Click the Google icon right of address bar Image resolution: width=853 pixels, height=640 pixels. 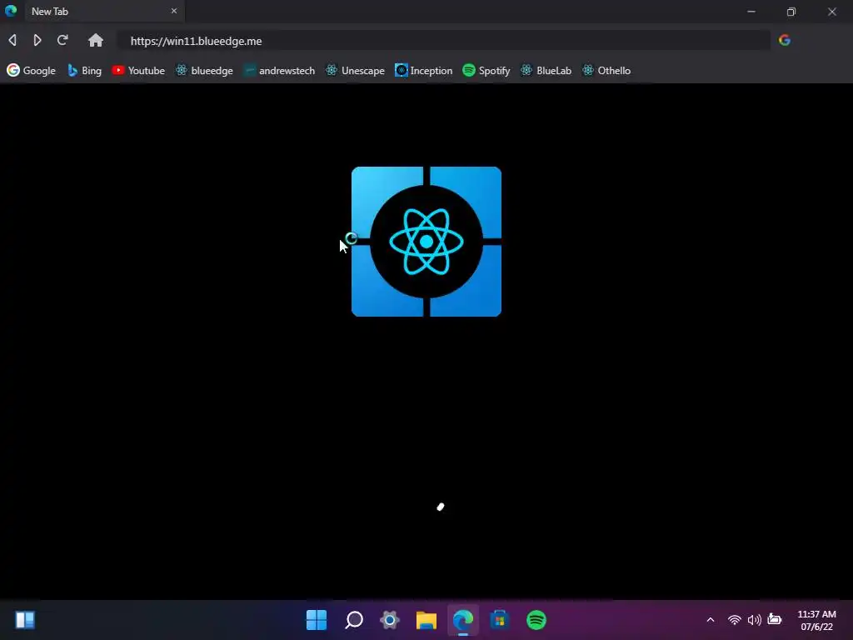785,40
